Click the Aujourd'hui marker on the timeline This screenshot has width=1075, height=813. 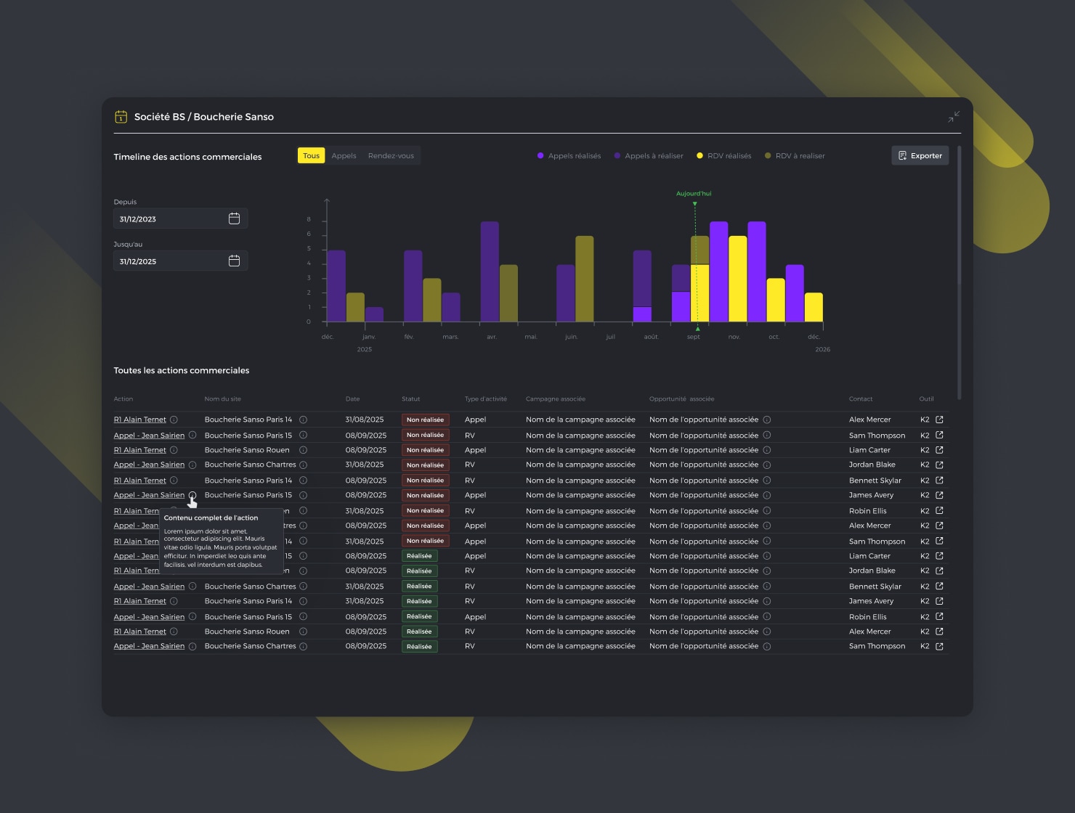tap(694, 194)
